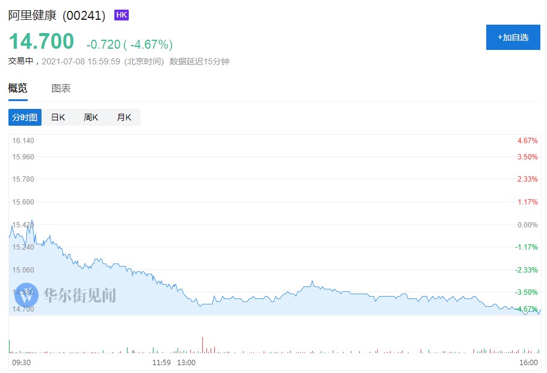Image resolution: width=547 pixels, height=373 pixels.
Task: Click the 0.00% baseline axis label
Action: coord(527,224)
